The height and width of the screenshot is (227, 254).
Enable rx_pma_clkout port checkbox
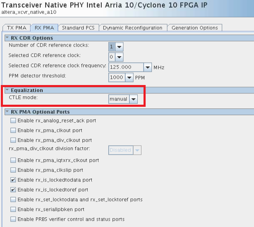pyautogui.click(x=13, y=130)
